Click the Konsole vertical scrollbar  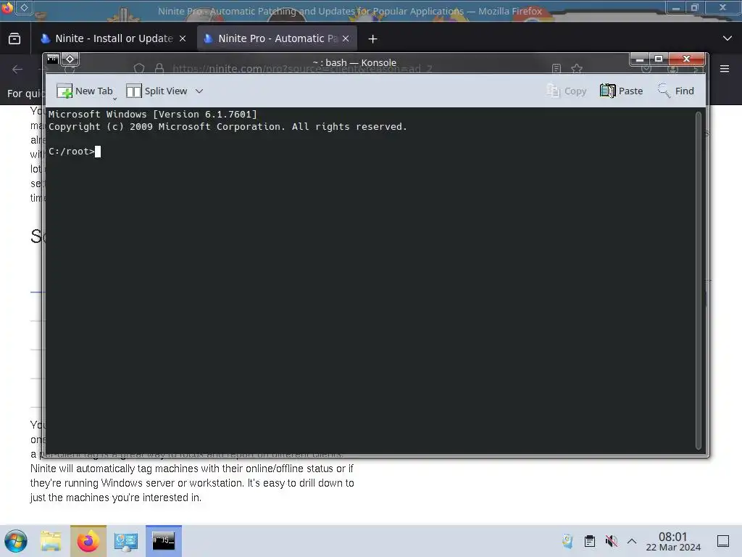(698, 281)
